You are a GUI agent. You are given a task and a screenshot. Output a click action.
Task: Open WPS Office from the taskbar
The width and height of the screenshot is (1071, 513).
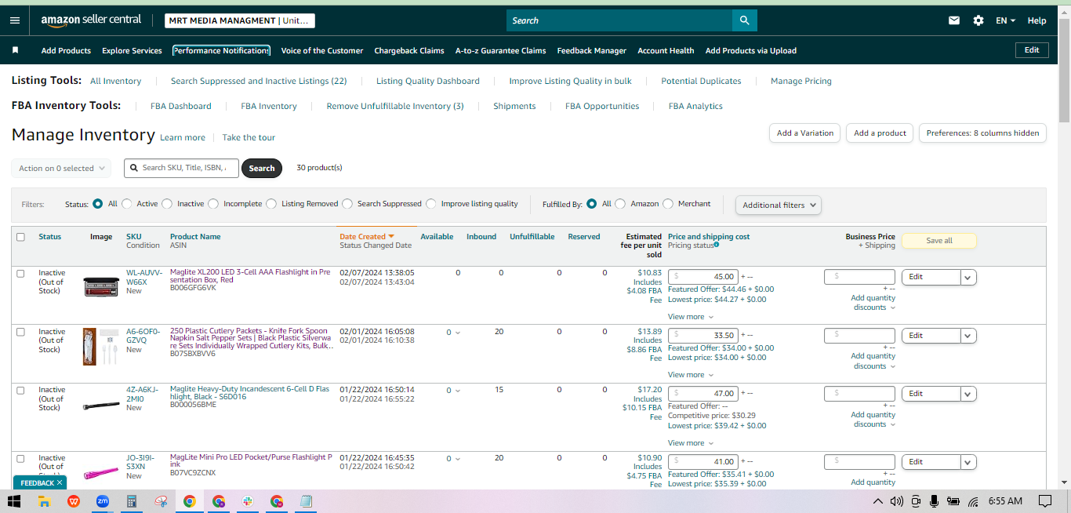tap(74, 501)
